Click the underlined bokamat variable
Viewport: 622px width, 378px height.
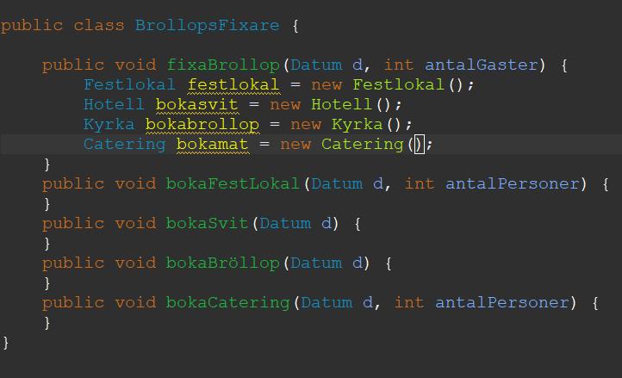tap(212, 144)
